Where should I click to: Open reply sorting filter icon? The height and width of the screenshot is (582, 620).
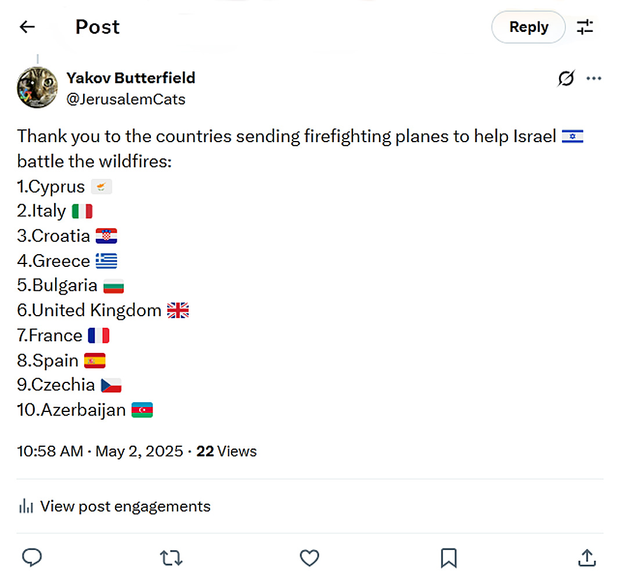point(585,27)
